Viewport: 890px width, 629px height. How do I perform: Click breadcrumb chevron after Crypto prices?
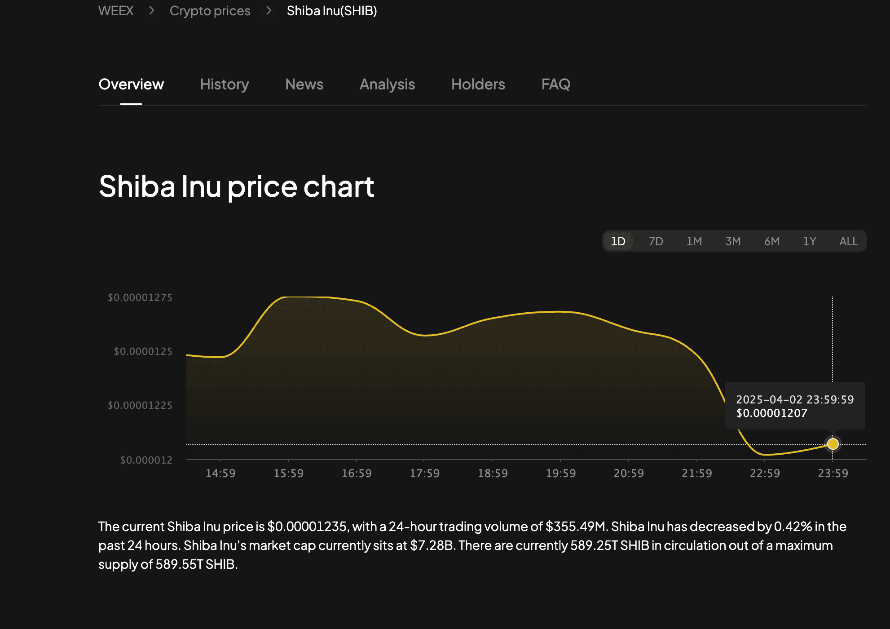pos(269,10)
